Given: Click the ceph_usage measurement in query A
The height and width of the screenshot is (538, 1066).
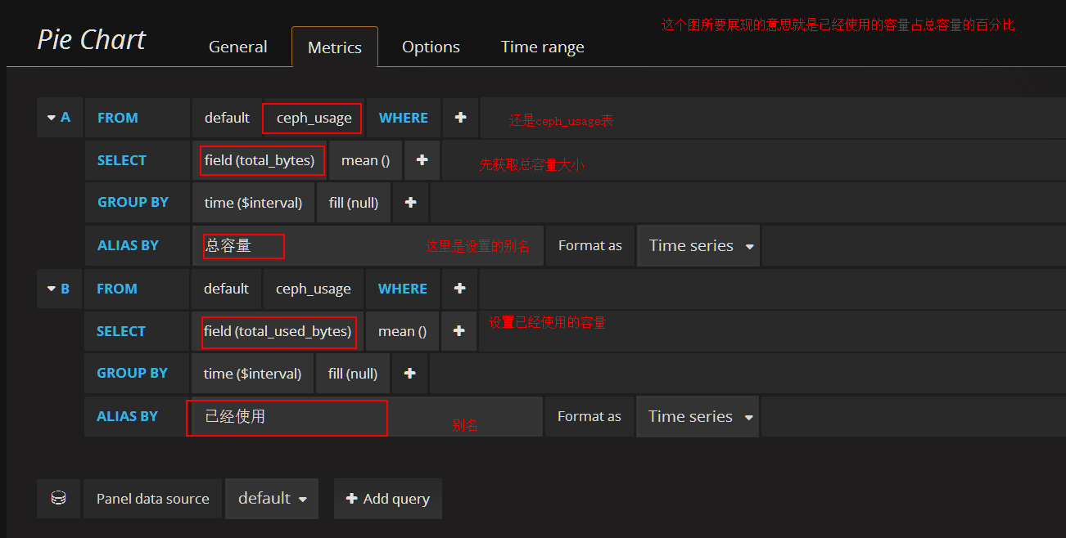Looking at the screenshot, I should (313, 119).
